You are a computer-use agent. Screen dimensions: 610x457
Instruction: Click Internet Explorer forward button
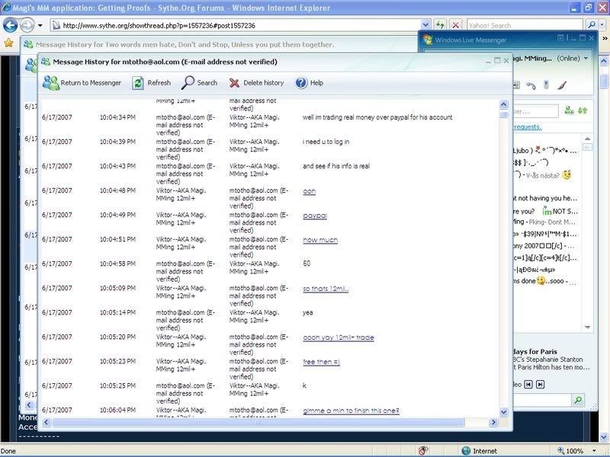[27, 26]
